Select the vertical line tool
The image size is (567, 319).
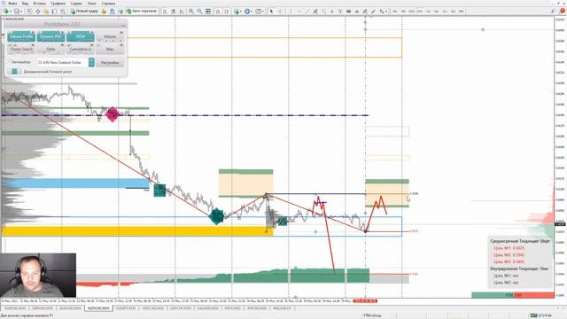(291, 12)
